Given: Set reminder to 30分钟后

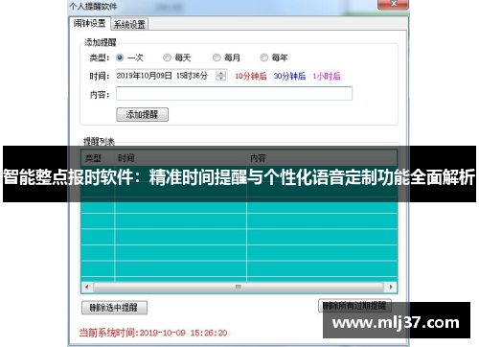Looking at the screenshot, I should click(289, 76).
